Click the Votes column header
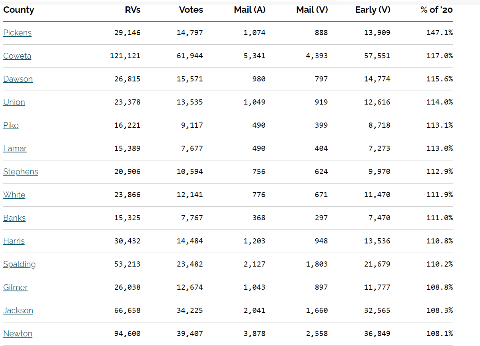Viewport: 480px width, 346px height. point(191,10)
